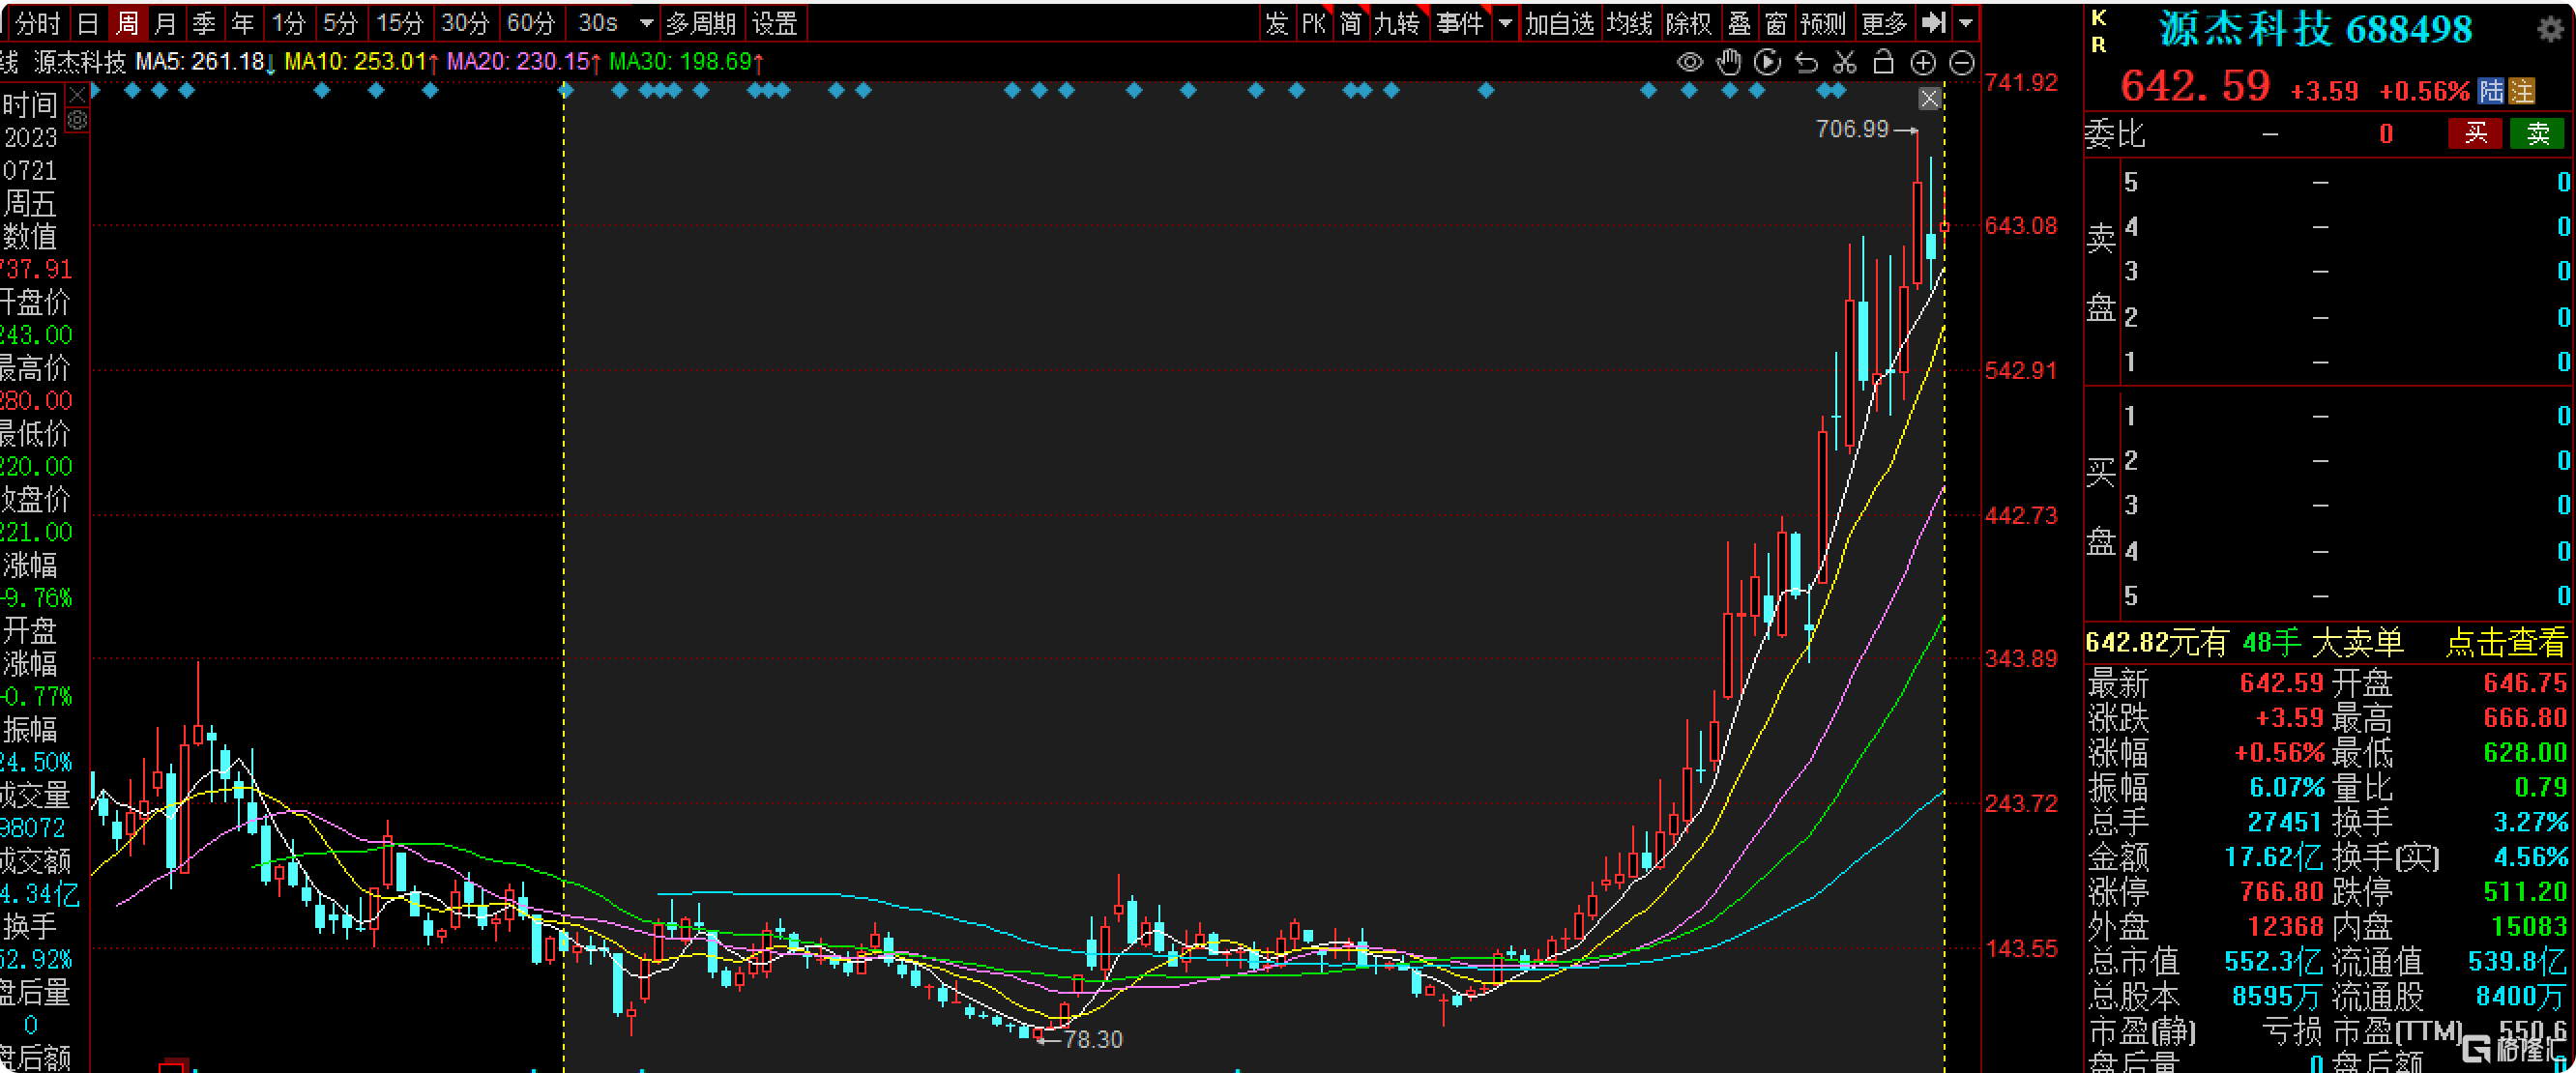Click the PK compare toolbar button

[x=1313, y=22]
